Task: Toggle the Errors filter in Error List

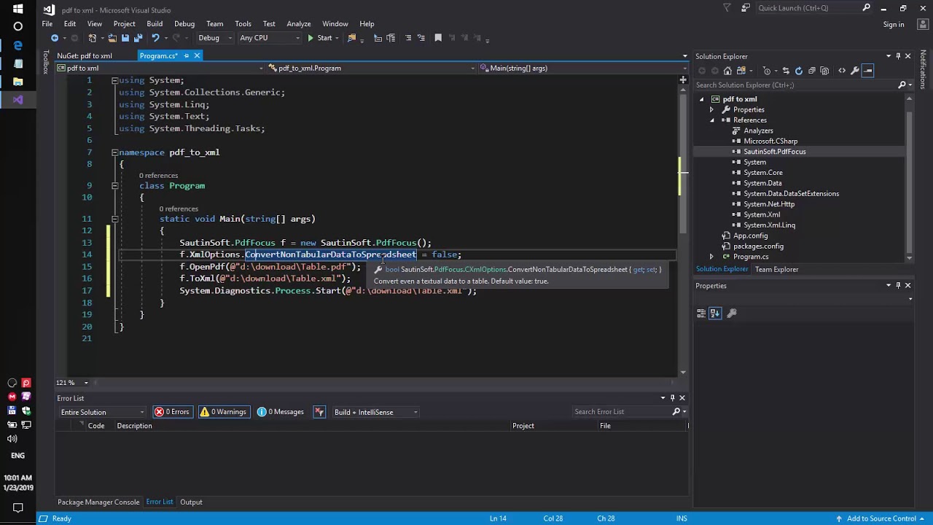Action: (x=172, y=412)
